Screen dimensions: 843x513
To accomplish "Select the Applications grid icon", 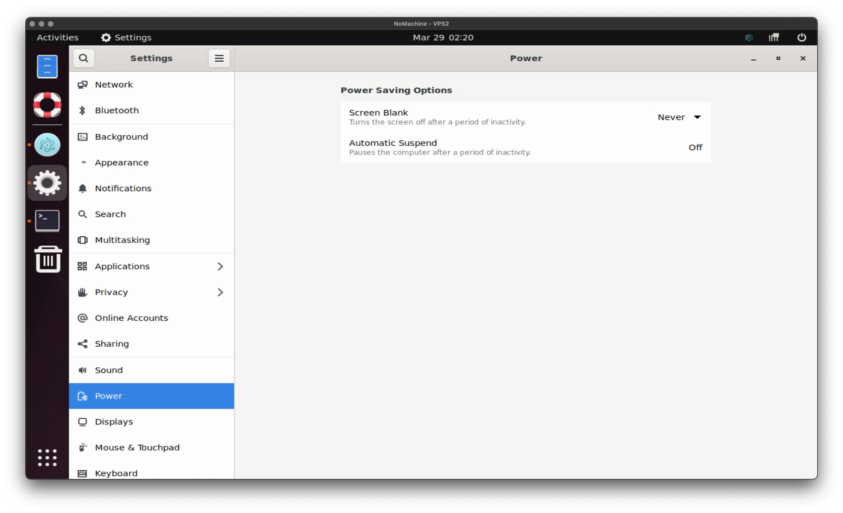I will click(83, 266).
